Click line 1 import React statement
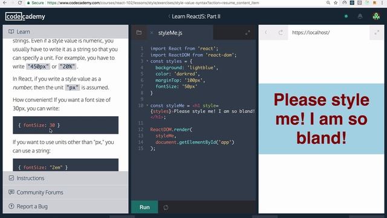The width and height of the screenshot is (387, 218). coord(184,48)
